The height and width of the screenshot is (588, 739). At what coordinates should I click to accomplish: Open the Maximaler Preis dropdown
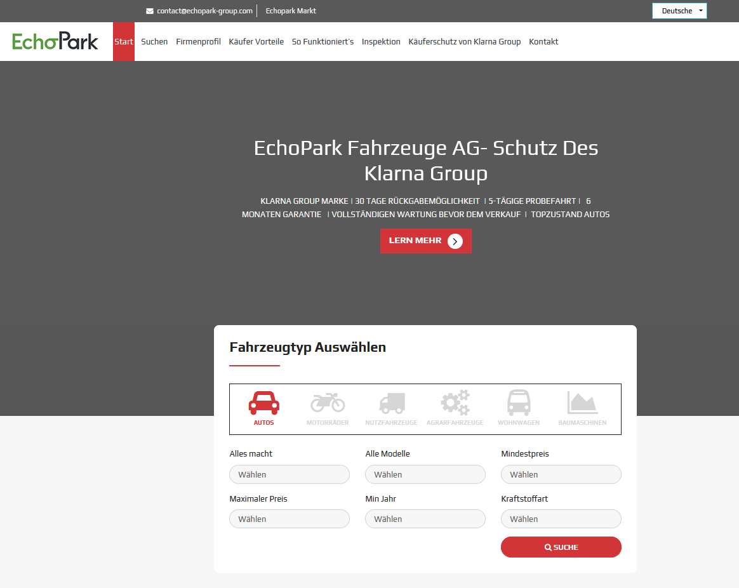point(290,519)
